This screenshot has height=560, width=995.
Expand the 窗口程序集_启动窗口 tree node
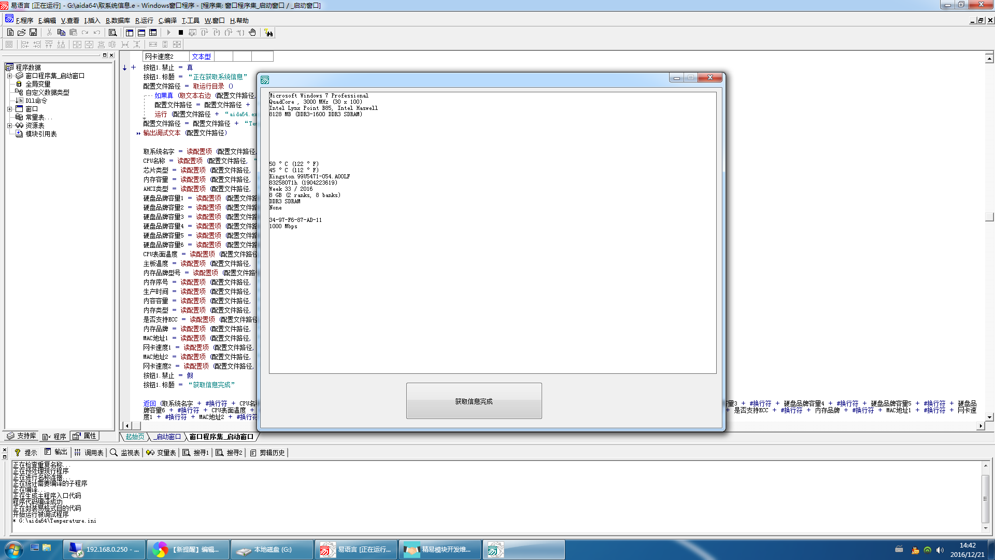[9, 76]
